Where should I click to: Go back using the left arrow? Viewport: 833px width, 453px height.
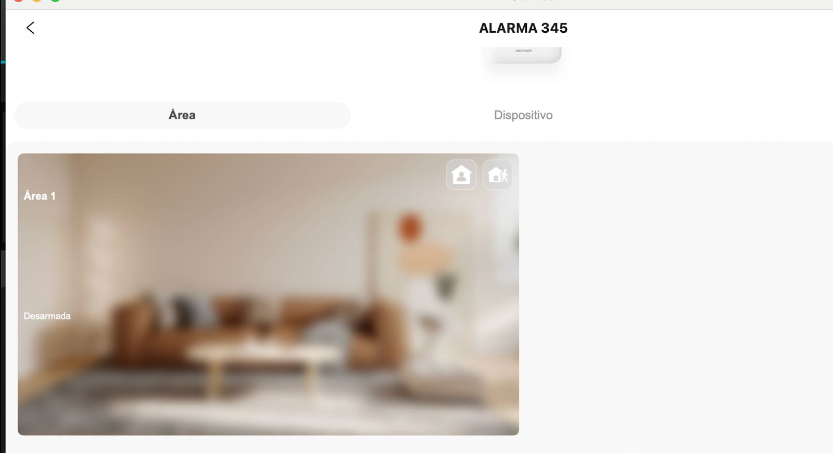click(x=30, y=28)
